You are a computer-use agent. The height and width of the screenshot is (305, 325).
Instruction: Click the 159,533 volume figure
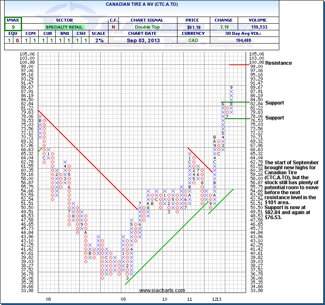pos(257,27)
